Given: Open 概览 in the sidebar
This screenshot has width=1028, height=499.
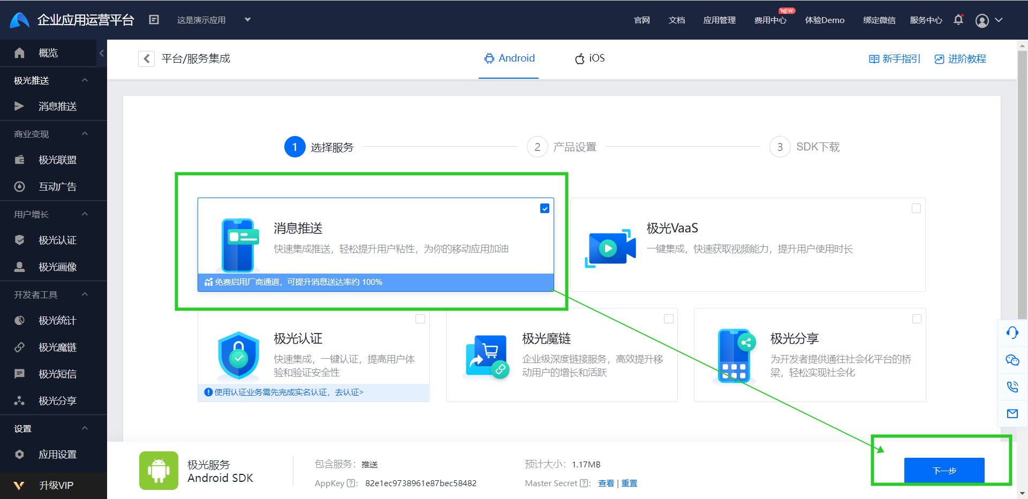Looking at the screenshot, I should [x=48, y=53].
